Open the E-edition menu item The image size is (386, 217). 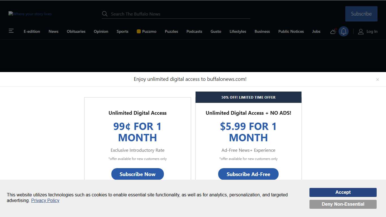coord(32,31)
